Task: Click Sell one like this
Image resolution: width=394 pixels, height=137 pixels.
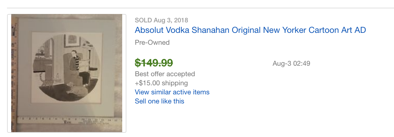Action: tap(159, 101)
